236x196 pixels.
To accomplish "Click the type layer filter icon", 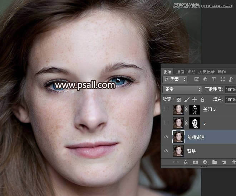I will coord(214,80).
